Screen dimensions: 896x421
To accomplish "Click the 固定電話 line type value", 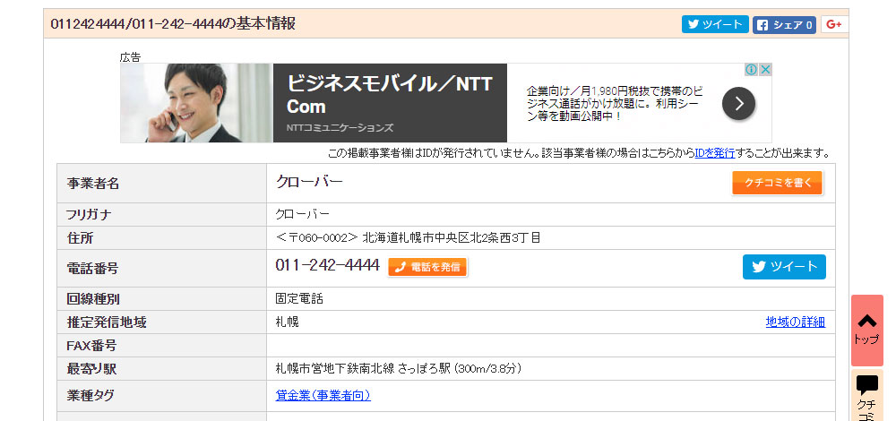I will (299, 299).
